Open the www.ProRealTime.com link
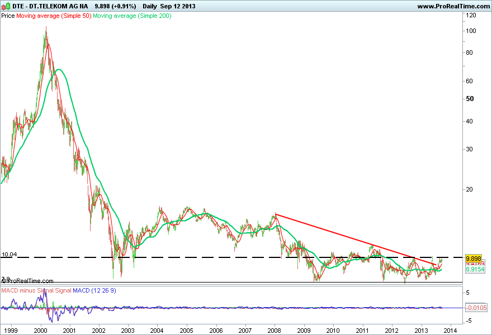Screen dimensions: 492x335 [x=453, y=6]
